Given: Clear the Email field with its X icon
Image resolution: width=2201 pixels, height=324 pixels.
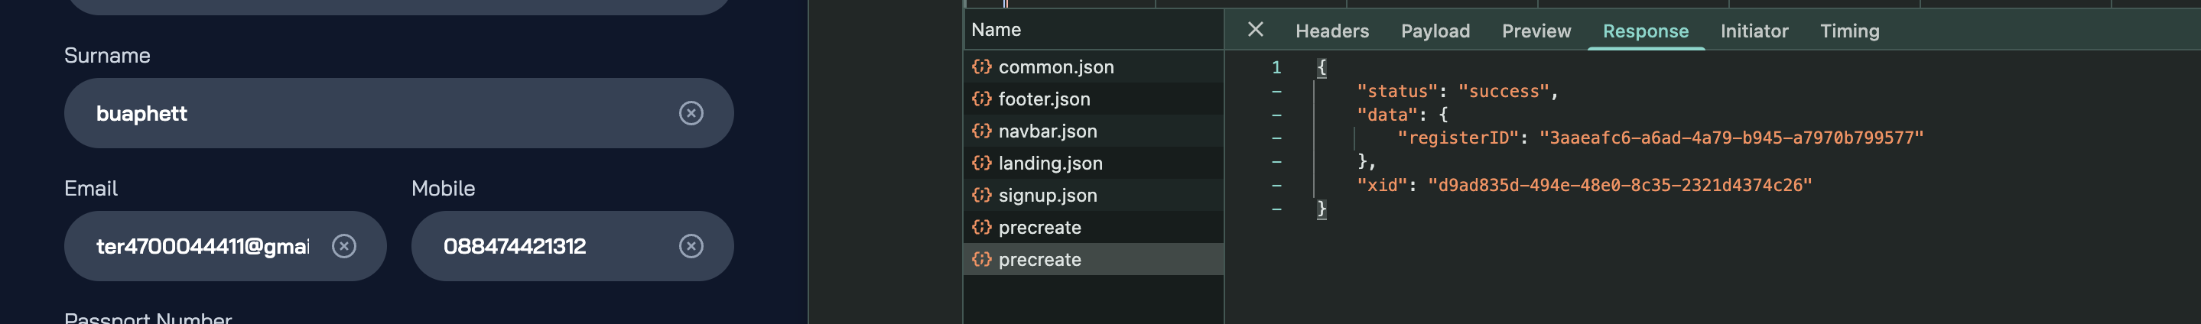Looking at the screenshot, I should pos(343,246).
